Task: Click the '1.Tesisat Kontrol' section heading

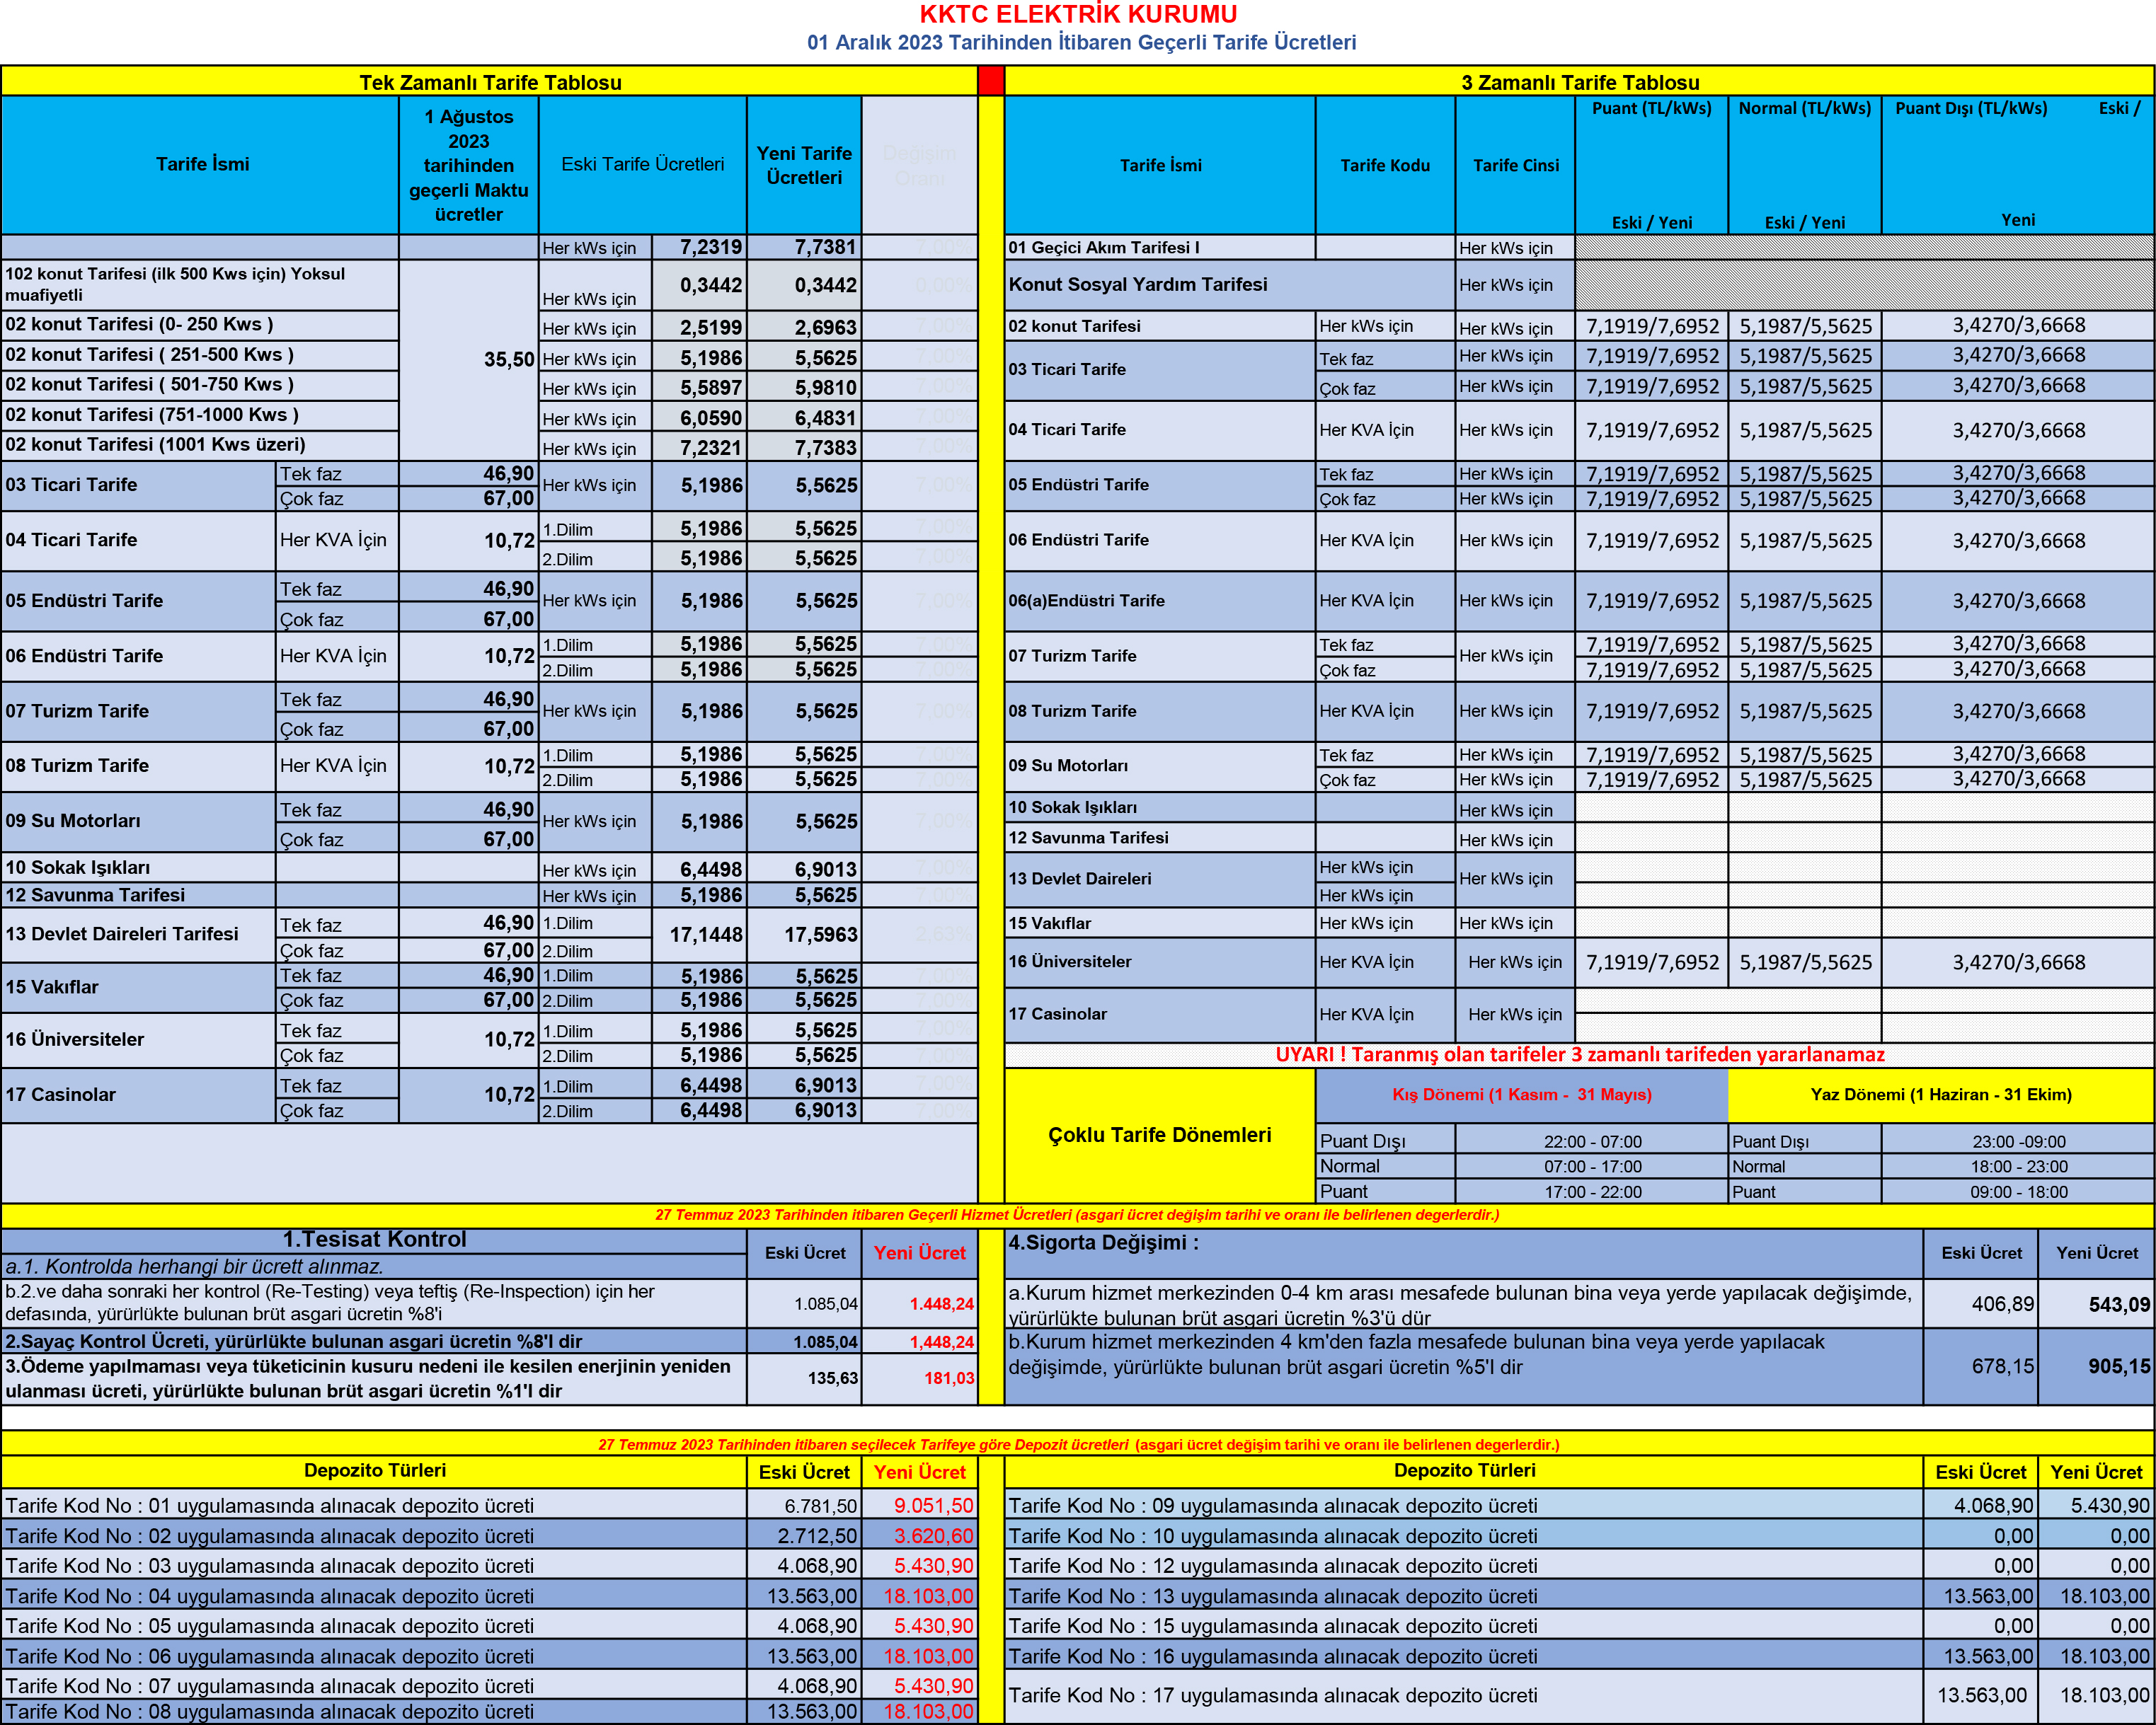Action: point(374,1240)
